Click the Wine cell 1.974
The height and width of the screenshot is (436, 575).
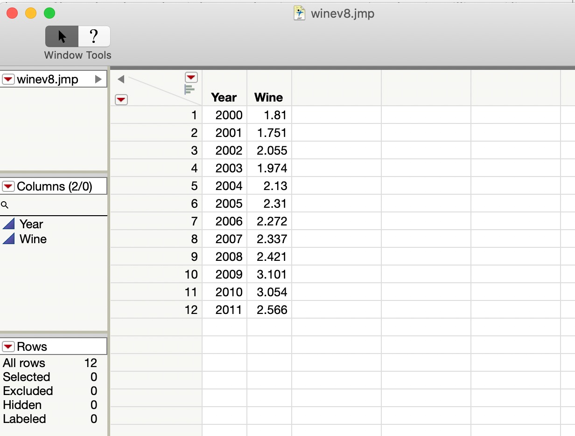(x=269, y=168)
